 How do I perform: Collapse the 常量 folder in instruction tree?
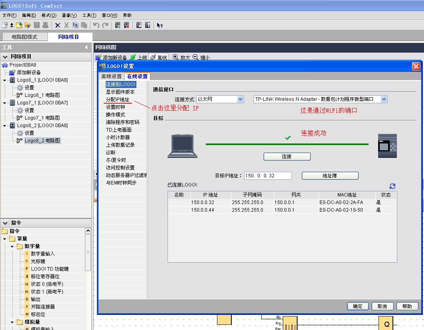tap(5, 239)
